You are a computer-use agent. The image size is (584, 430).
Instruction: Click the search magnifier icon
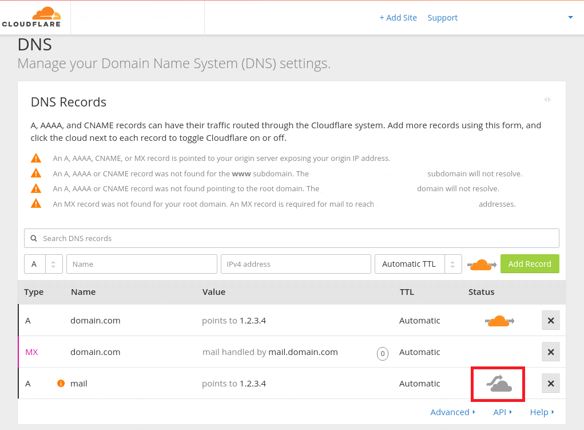click(34, 238)
